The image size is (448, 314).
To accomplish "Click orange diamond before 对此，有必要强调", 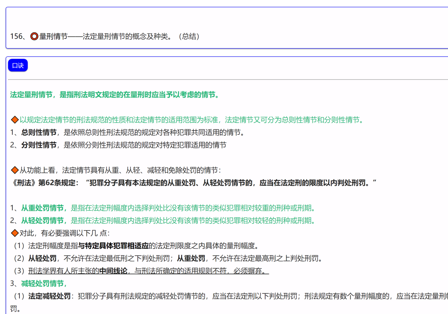I will [x=15, y=233].
